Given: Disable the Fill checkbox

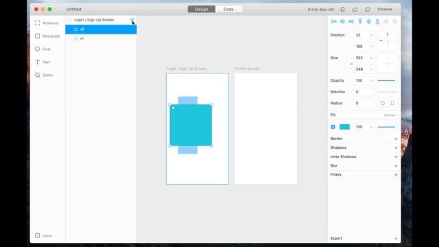Looking at the screenshot, I should click(x=333, y=127).
